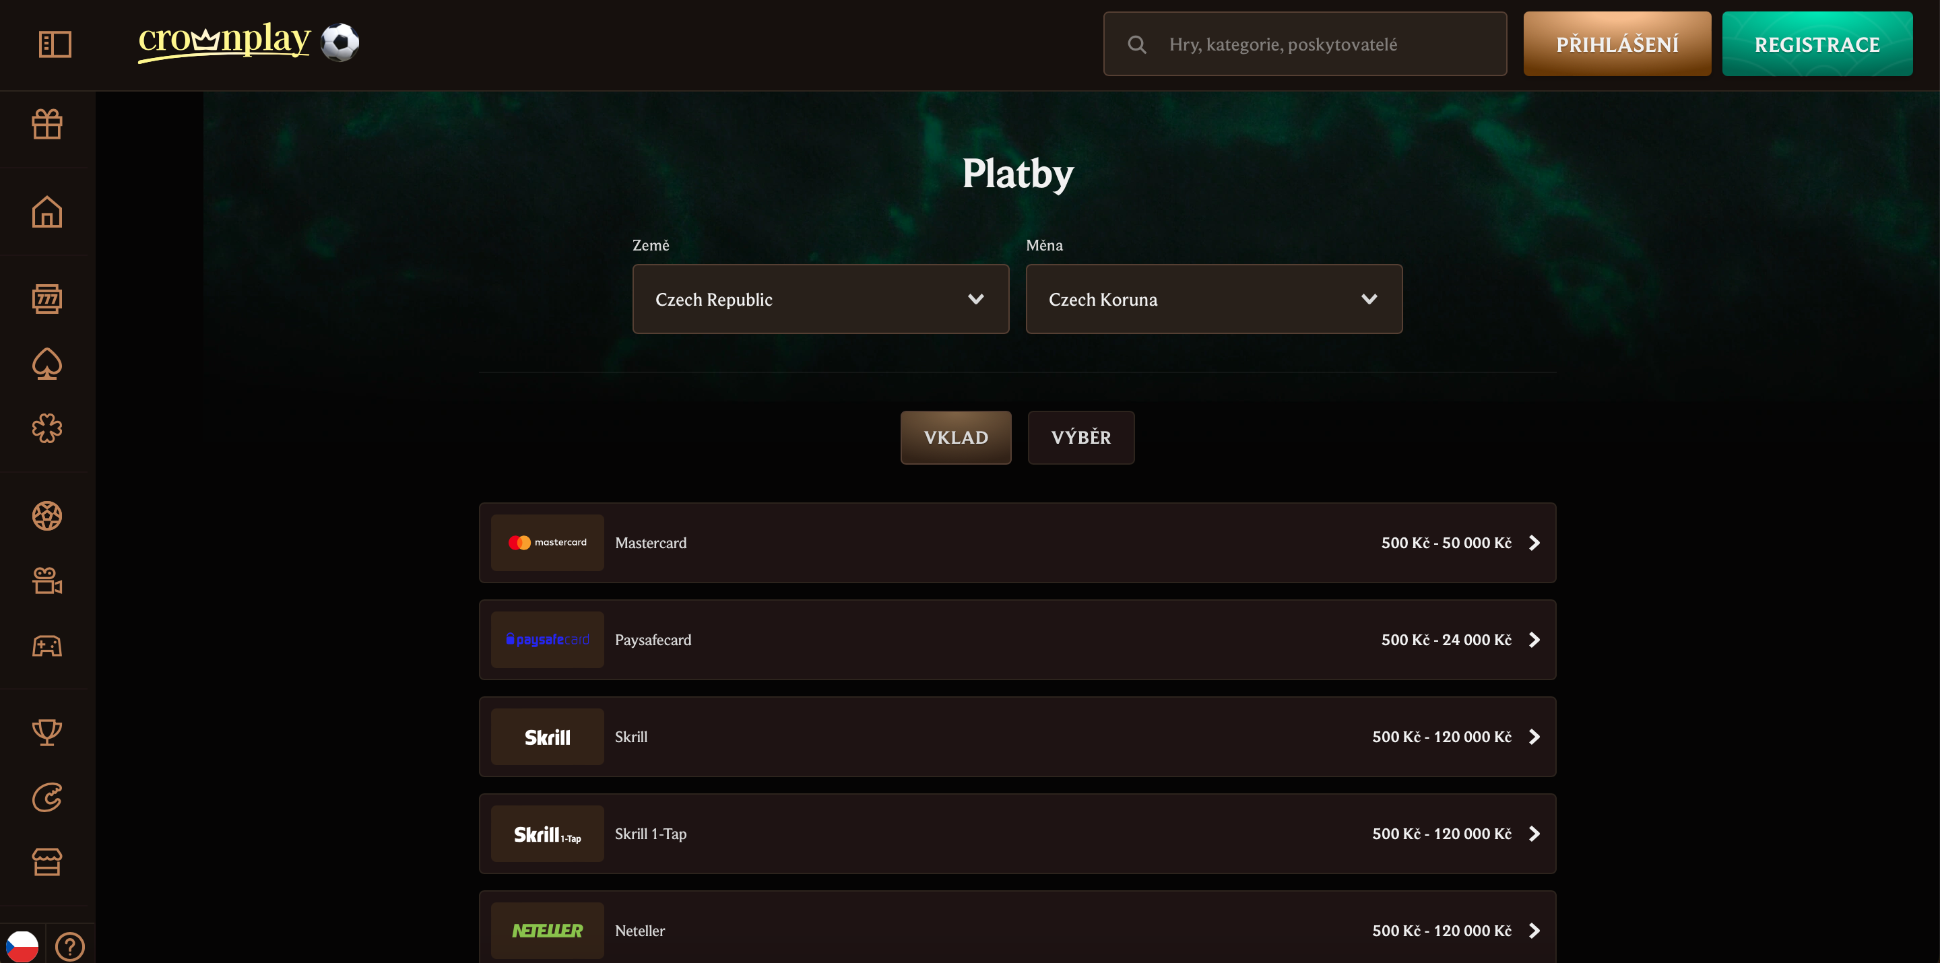Open the live camera icon

click(46, 580)
